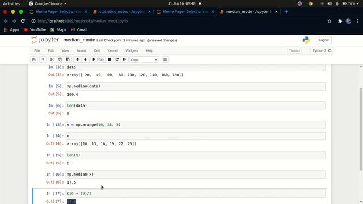Screen dimensions: 363x204
Task: Click the len(x) code cell
Action: pyautogui.click(x=195, y=155)
